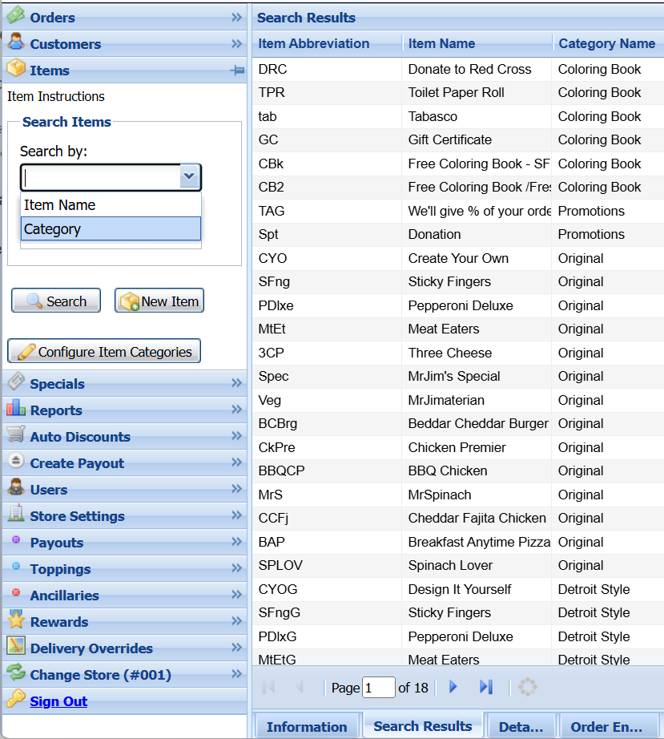Jump to last page of results
664x739 pixels.
pos(485,687)
